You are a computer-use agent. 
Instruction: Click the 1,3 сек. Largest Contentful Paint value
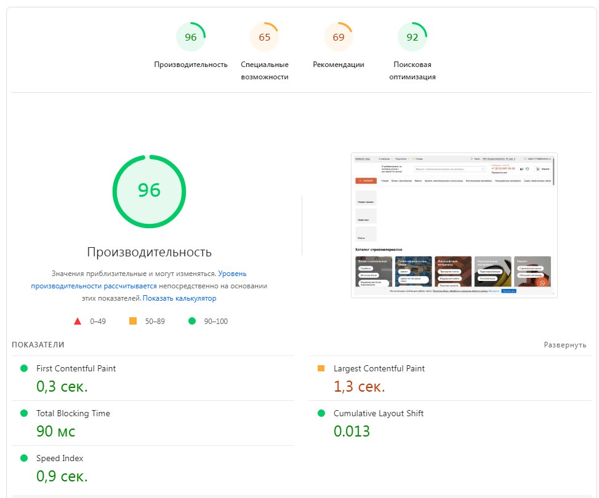(359, 386)
